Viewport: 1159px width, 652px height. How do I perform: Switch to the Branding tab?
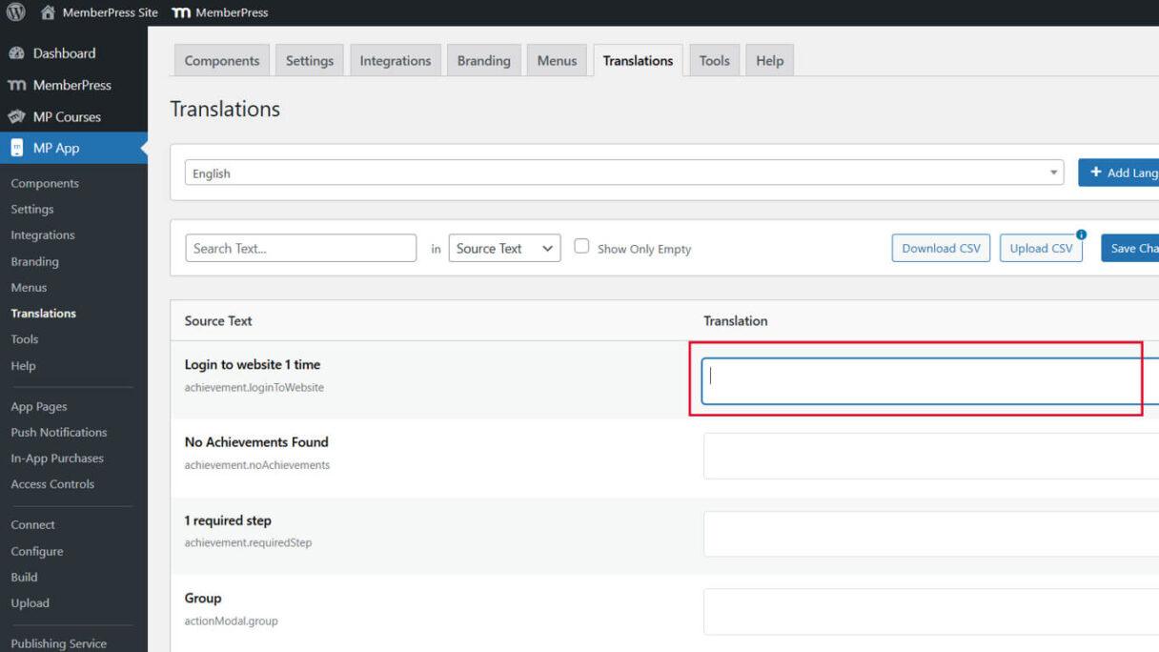(483, 60)
